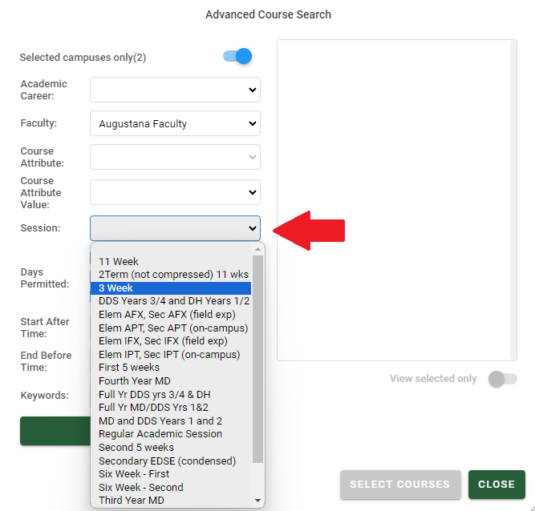Select Regular Academic Session option
Screen dimensions: 535x511
160,434
